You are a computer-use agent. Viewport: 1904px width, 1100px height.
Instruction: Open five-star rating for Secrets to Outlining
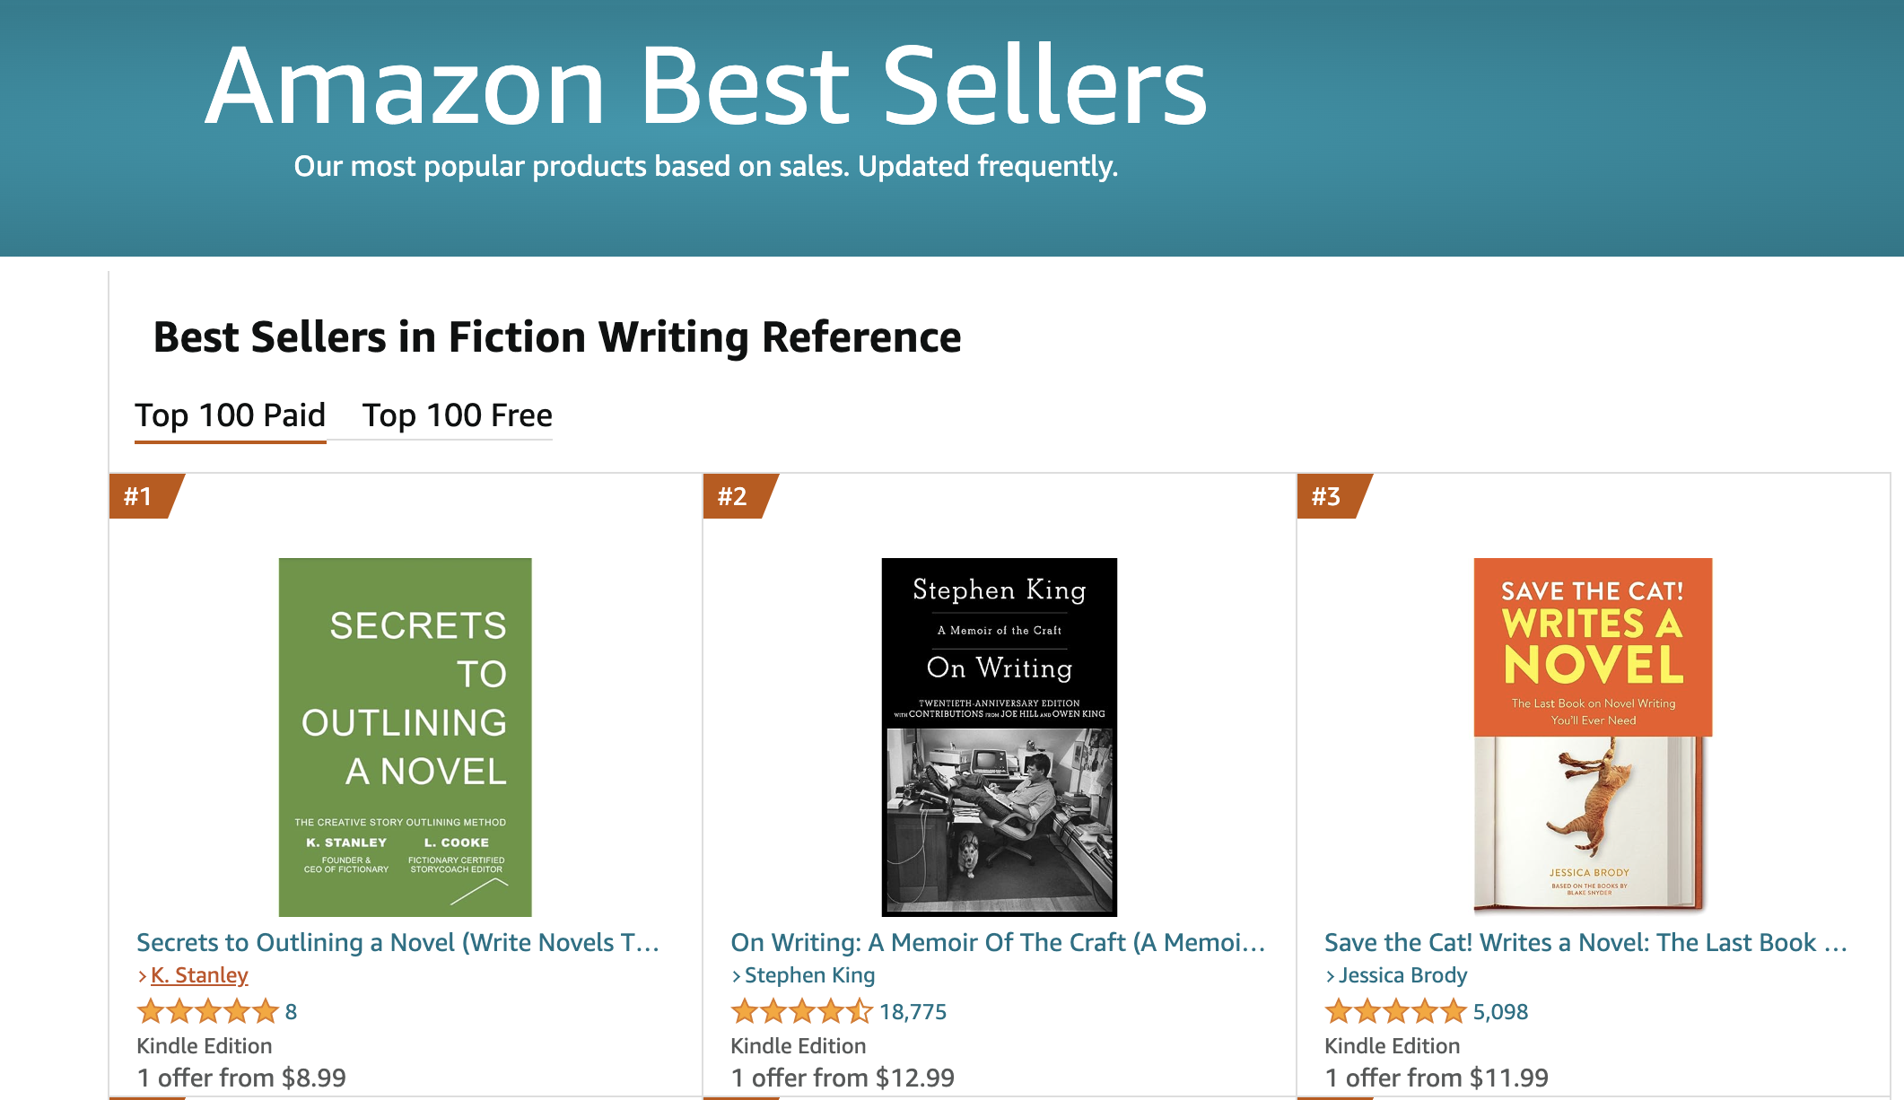pos(208,1012)
